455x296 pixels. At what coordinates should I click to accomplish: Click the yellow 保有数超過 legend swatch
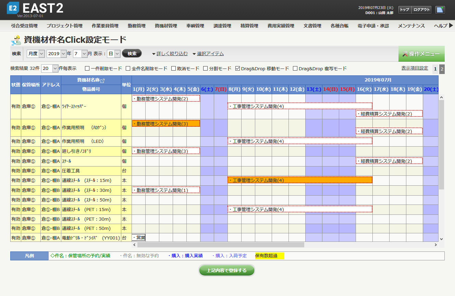point(270,256)
